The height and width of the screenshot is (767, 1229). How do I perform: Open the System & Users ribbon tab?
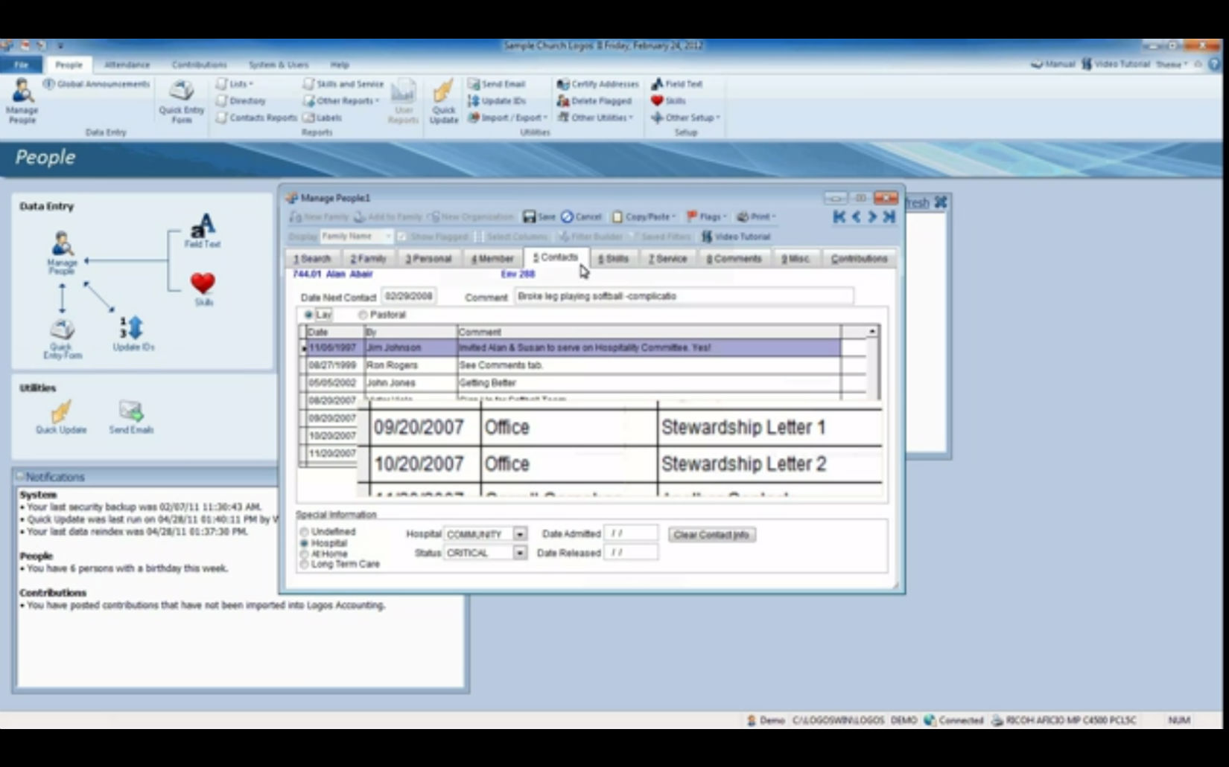(x=278, y=65)
